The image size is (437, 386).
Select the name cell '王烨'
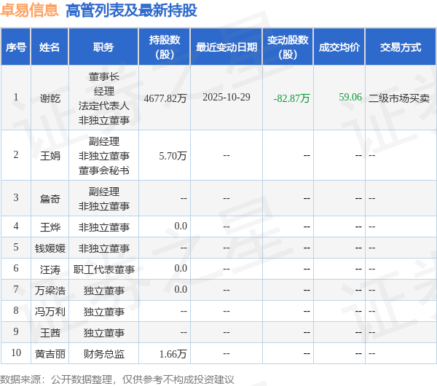(50, 227)
